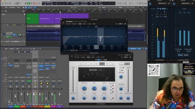Click Copy in the Compressor header
Image resolution: width=195 pixels, height=109 pixels.
coord(88,57)
